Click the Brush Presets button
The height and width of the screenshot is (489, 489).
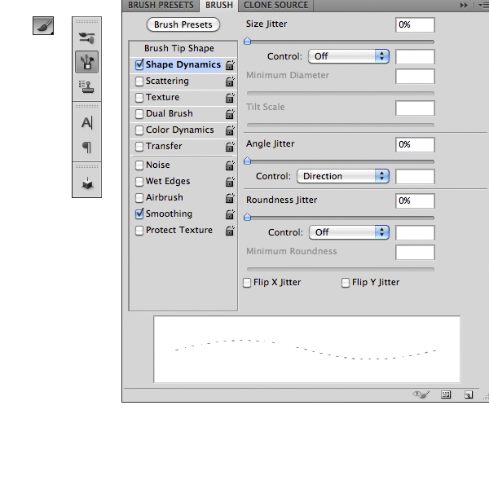tap(184, 24)
